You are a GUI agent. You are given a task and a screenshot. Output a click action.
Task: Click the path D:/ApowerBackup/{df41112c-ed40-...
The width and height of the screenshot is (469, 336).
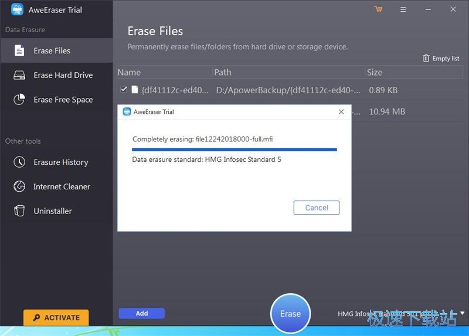click(288, 90)
